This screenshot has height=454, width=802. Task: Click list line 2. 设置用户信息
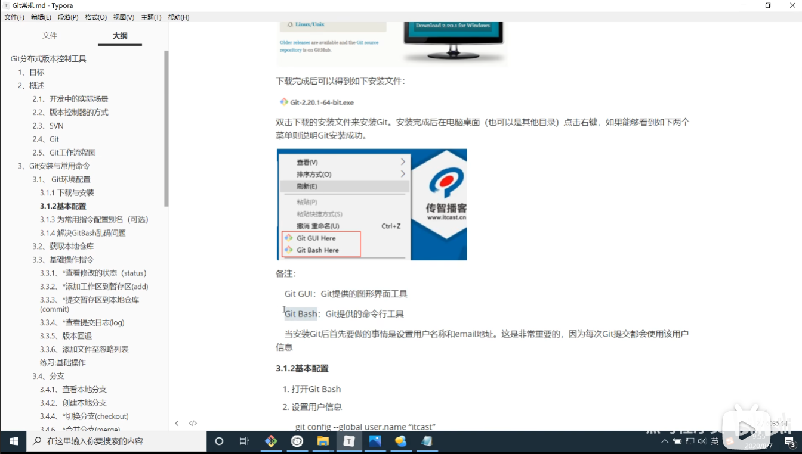point(312,407)
